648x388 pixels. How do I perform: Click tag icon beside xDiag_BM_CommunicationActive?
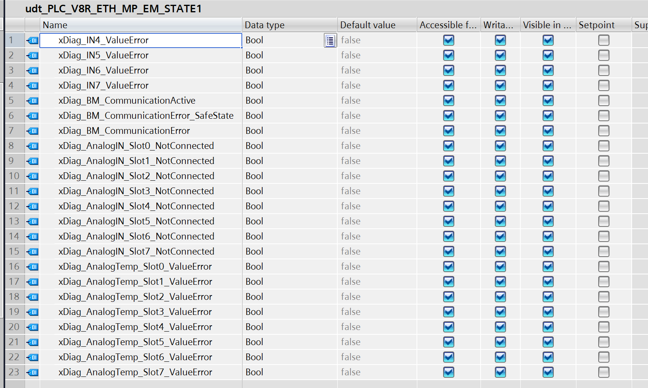tap(33, 101)
